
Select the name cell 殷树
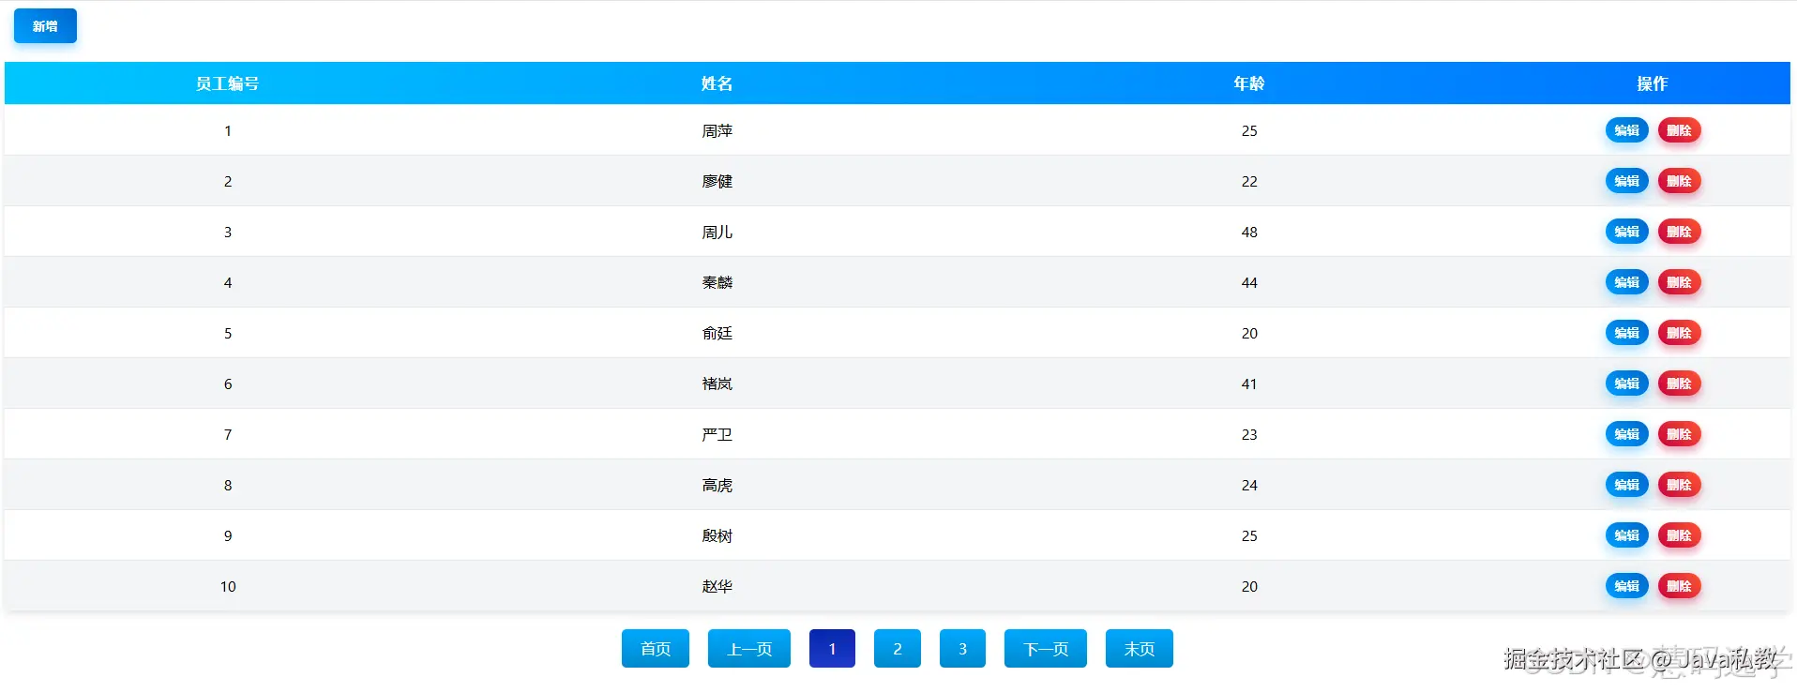pyautogui.click(x=717, y=535)
